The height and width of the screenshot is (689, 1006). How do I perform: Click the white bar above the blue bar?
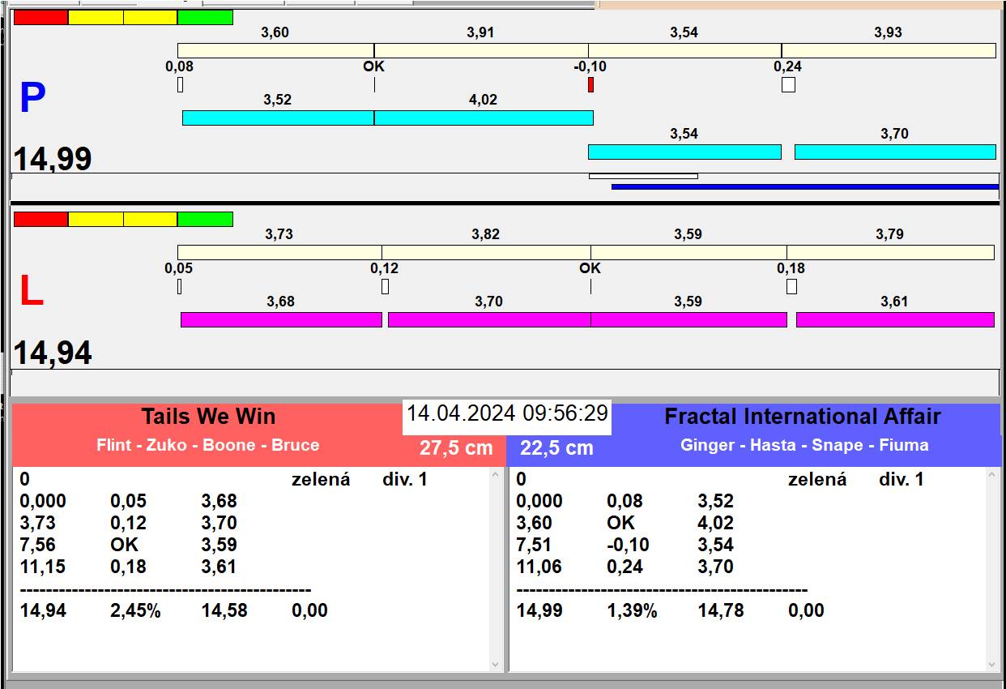click(x=643, y=176)
